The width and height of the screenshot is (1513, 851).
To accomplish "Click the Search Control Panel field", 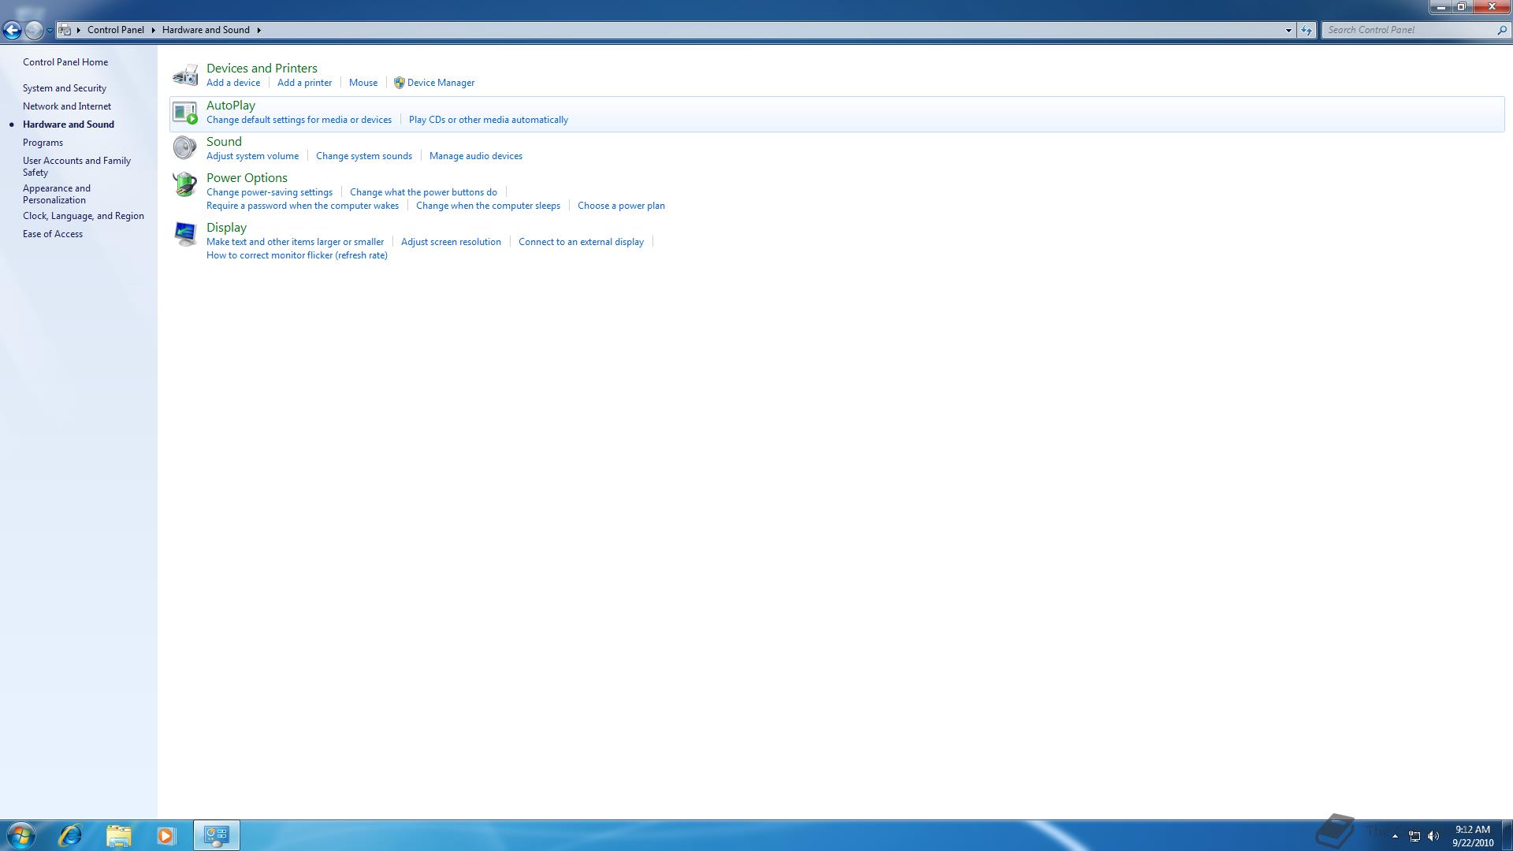I will (1409, 30).
